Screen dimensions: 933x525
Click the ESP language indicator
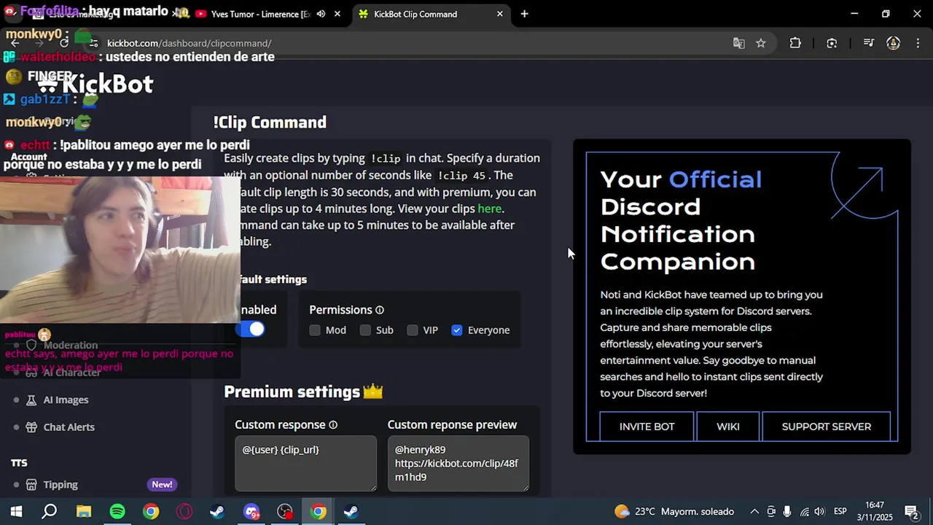click(x=840, y=511)
